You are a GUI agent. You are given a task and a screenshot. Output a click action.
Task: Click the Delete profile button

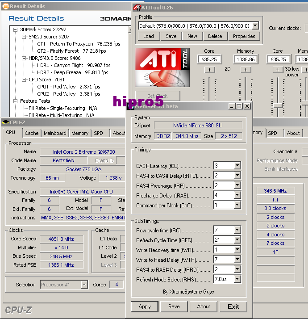pyautogui.click(x=215, y=36)
